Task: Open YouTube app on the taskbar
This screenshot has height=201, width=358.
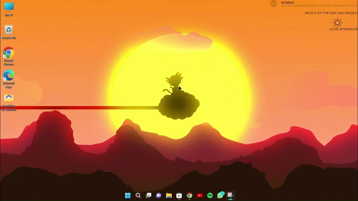Action: (200, 195)
